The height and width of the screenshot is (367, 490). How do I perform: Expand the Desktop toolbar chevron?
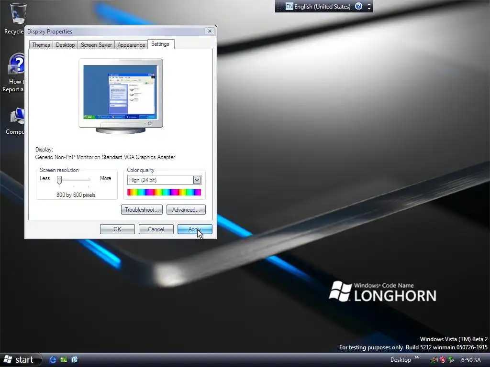coord(417,357)
